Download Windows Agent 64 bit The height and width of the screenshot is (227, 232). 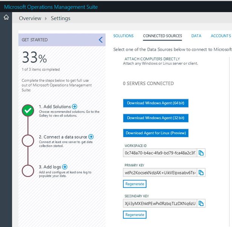[x=156, y=103]
